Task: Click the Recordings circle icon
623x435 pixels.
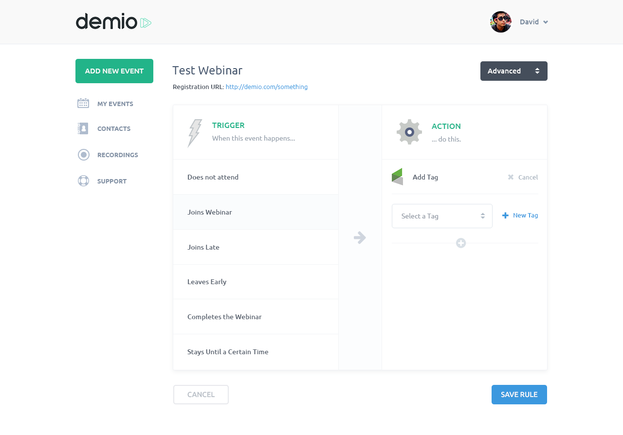Action: pos(84,155)
